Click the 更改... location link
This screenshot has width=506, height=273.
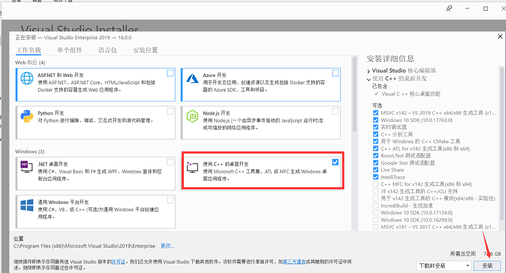pyautogui.click(x=168, y=245)
